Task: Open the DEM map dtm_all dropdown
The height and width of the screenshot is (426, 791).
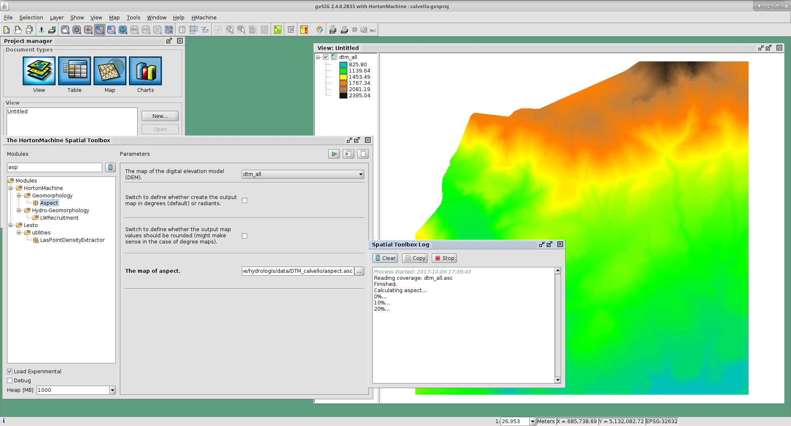Action: (x=303, y=174)
